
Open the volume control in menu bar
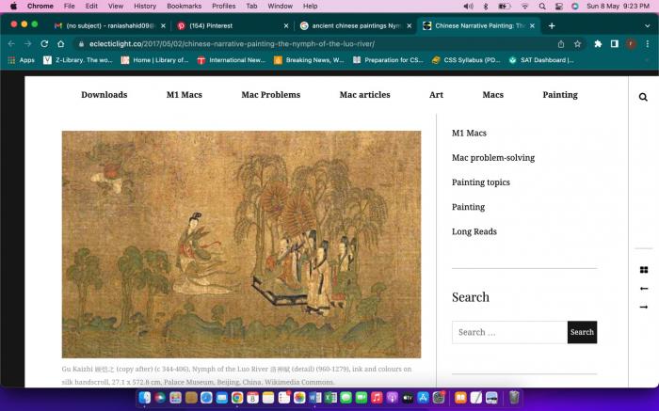point(468,7)
